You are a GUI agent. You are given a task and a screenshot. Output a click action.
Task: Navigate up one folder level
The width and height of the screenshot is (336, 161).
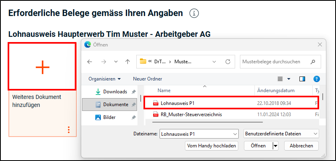click(127, 62)
